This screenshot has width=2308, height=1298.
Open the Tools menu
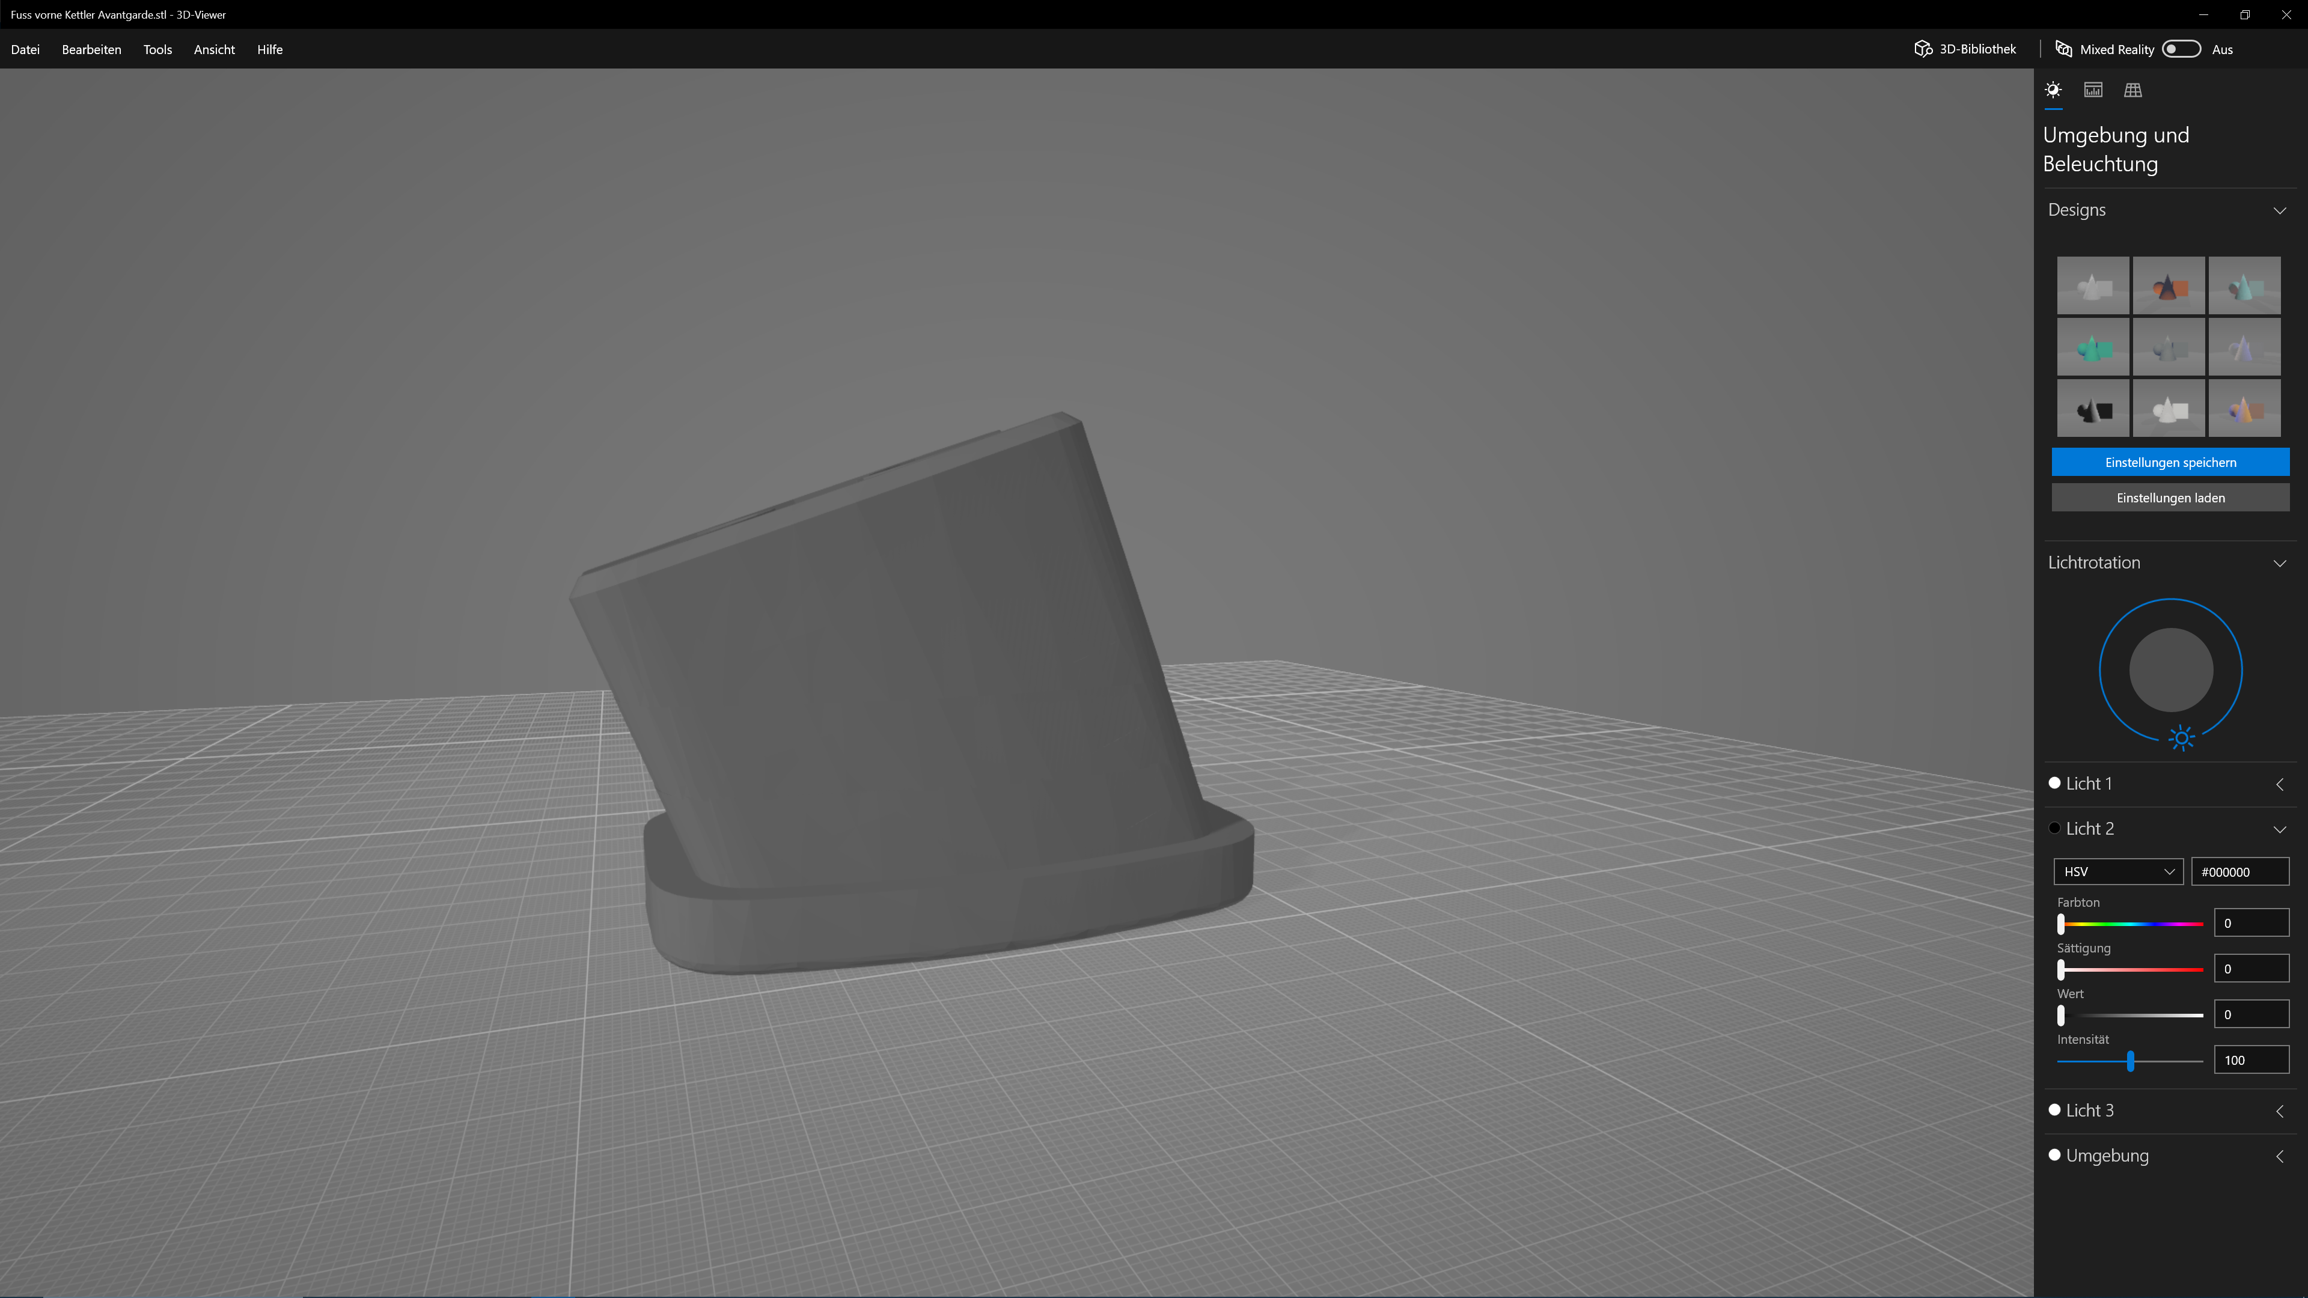[x=157, y=49]
